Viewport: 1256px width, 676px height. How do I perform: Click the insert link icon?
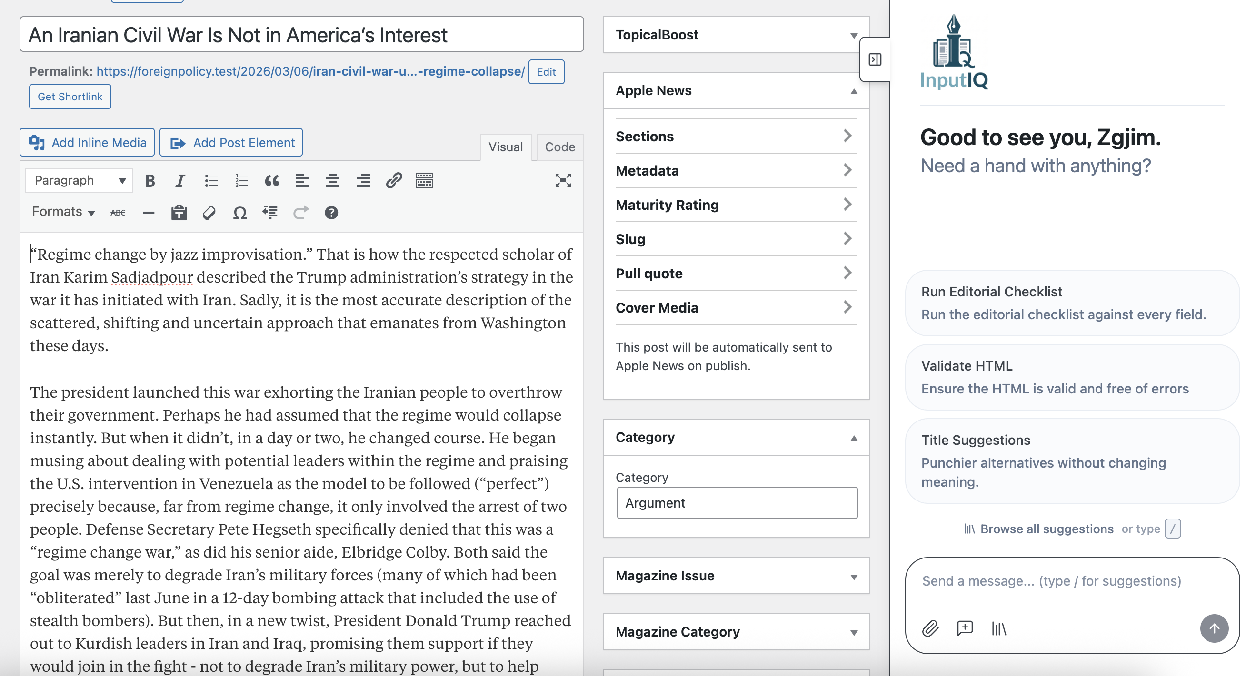pyautogui.click(x=393, y=181)
